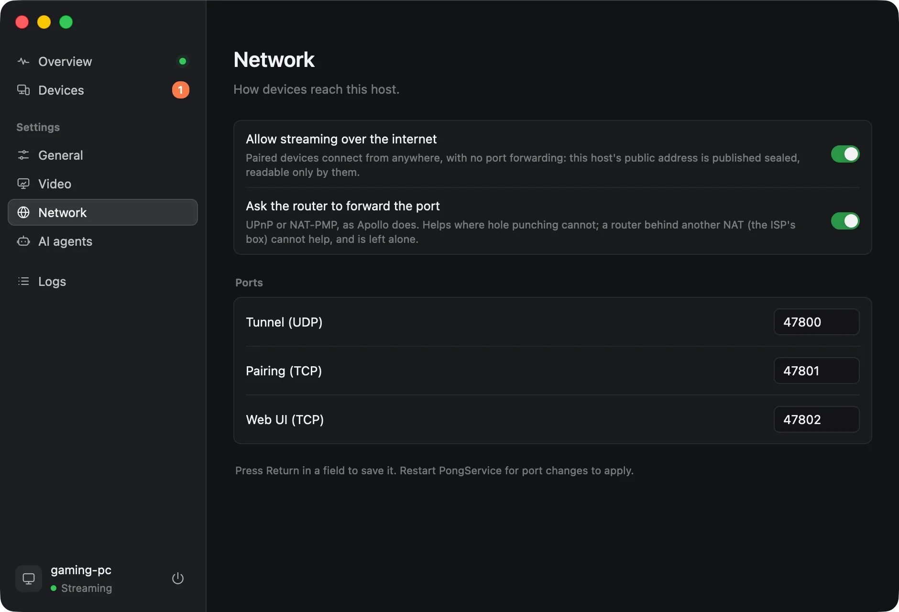The width and height of the screenshot is (899, 612).
Task: Click the 'Allow streaming over the internet' title
Action: tap(341, 139)
